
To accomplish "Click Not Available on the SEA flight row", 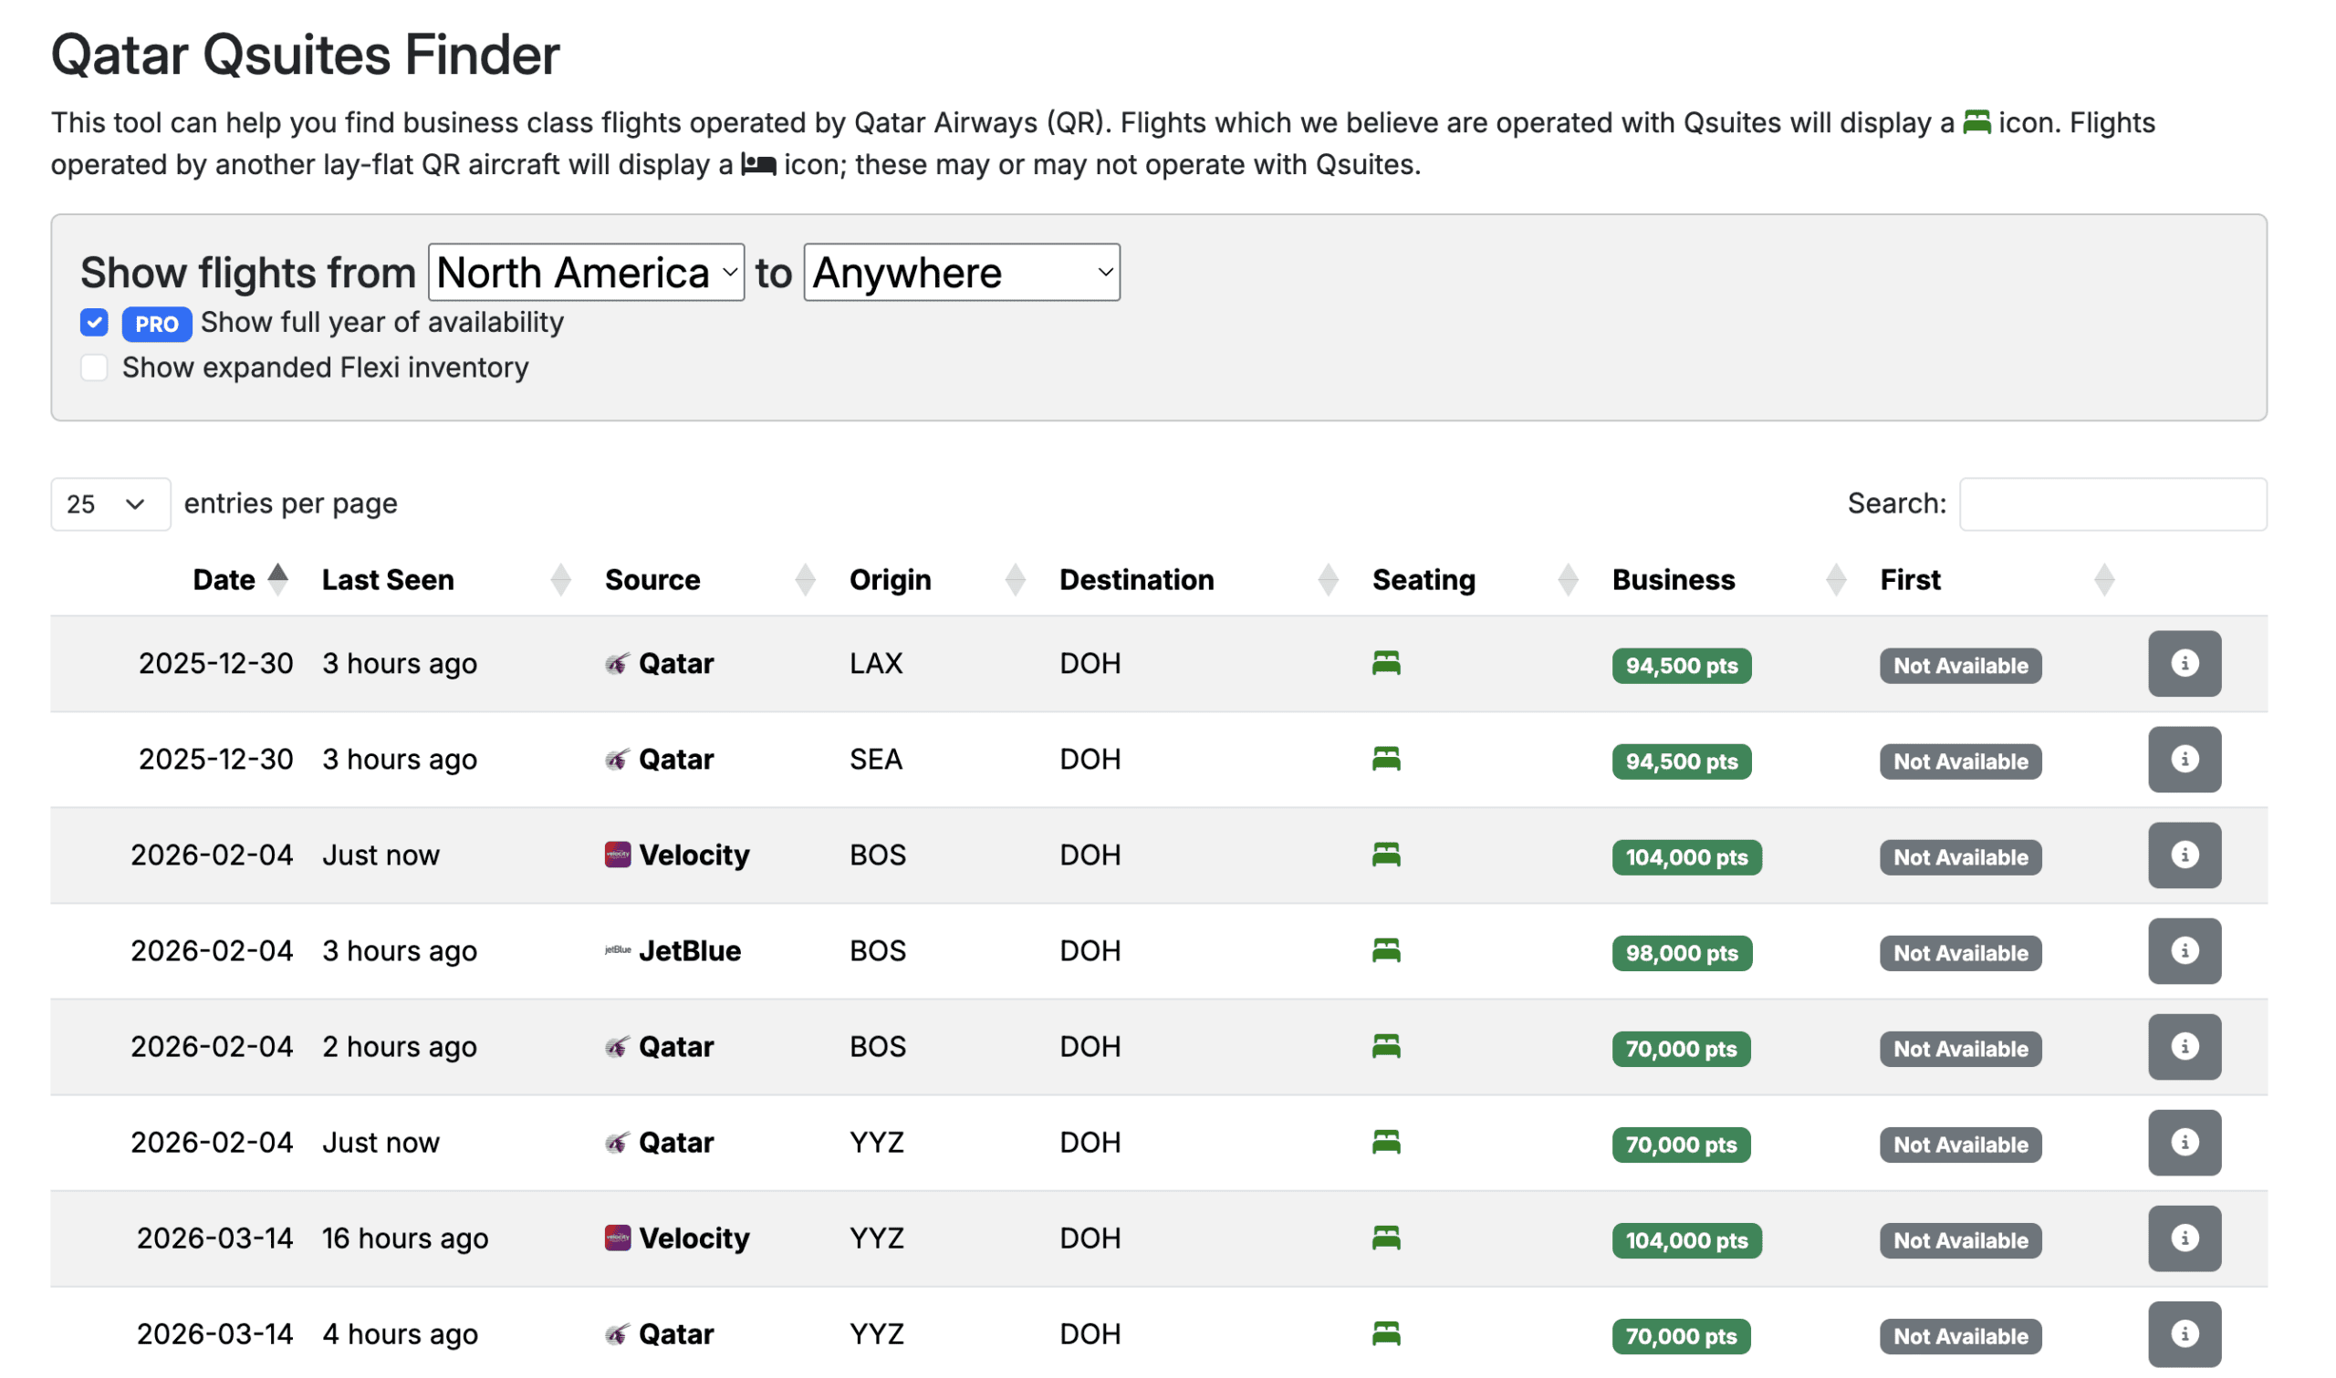I will click(x=1960, y=761).
